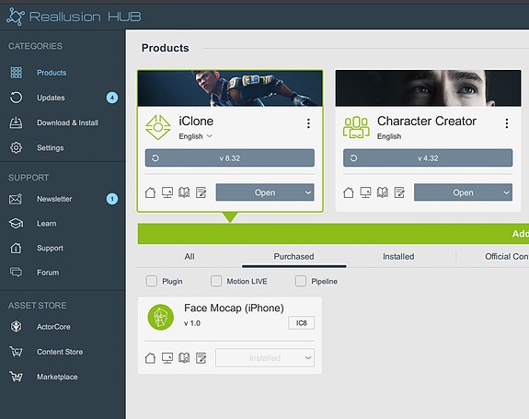Image resolution: width=529 pixels, height=419 pixels.
Task: Open the Updates section in sidebar
Action: point(51,98)
